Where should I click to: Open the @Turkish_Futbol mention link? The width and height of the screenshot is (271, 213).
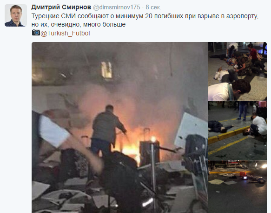click(65, 33)
